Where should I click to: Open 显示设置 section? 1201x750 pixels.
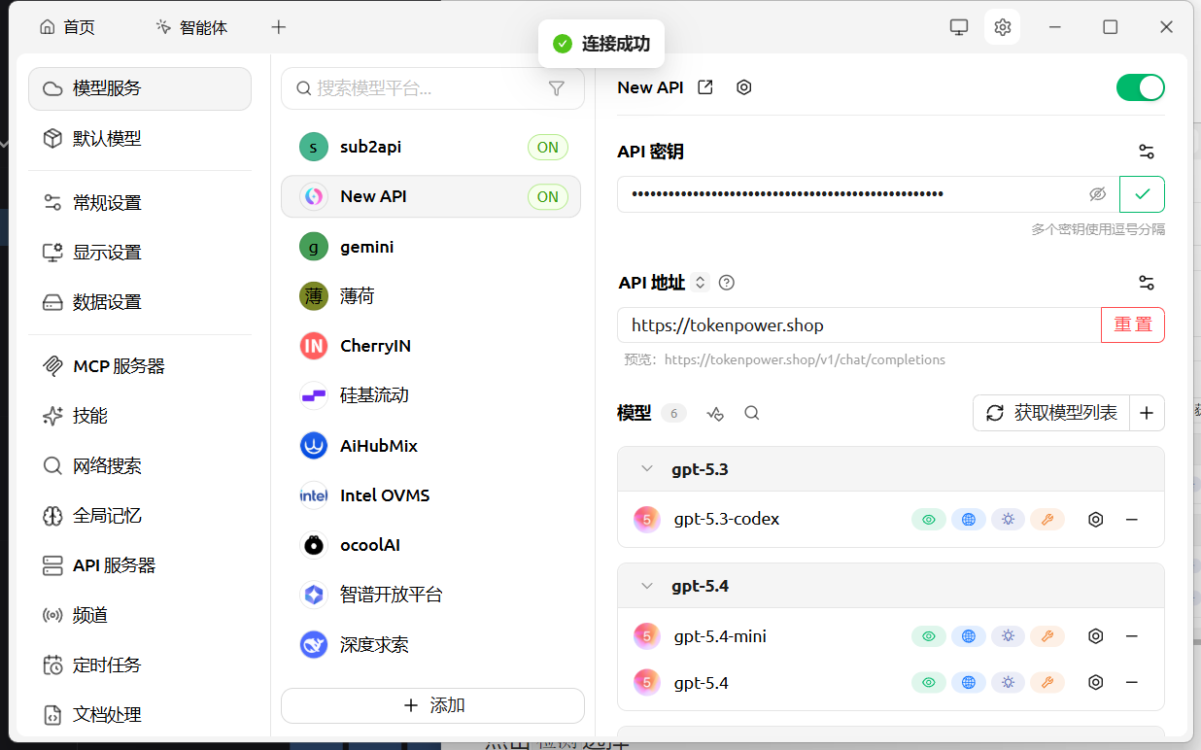pyautogui.click(x=140, y=253)
